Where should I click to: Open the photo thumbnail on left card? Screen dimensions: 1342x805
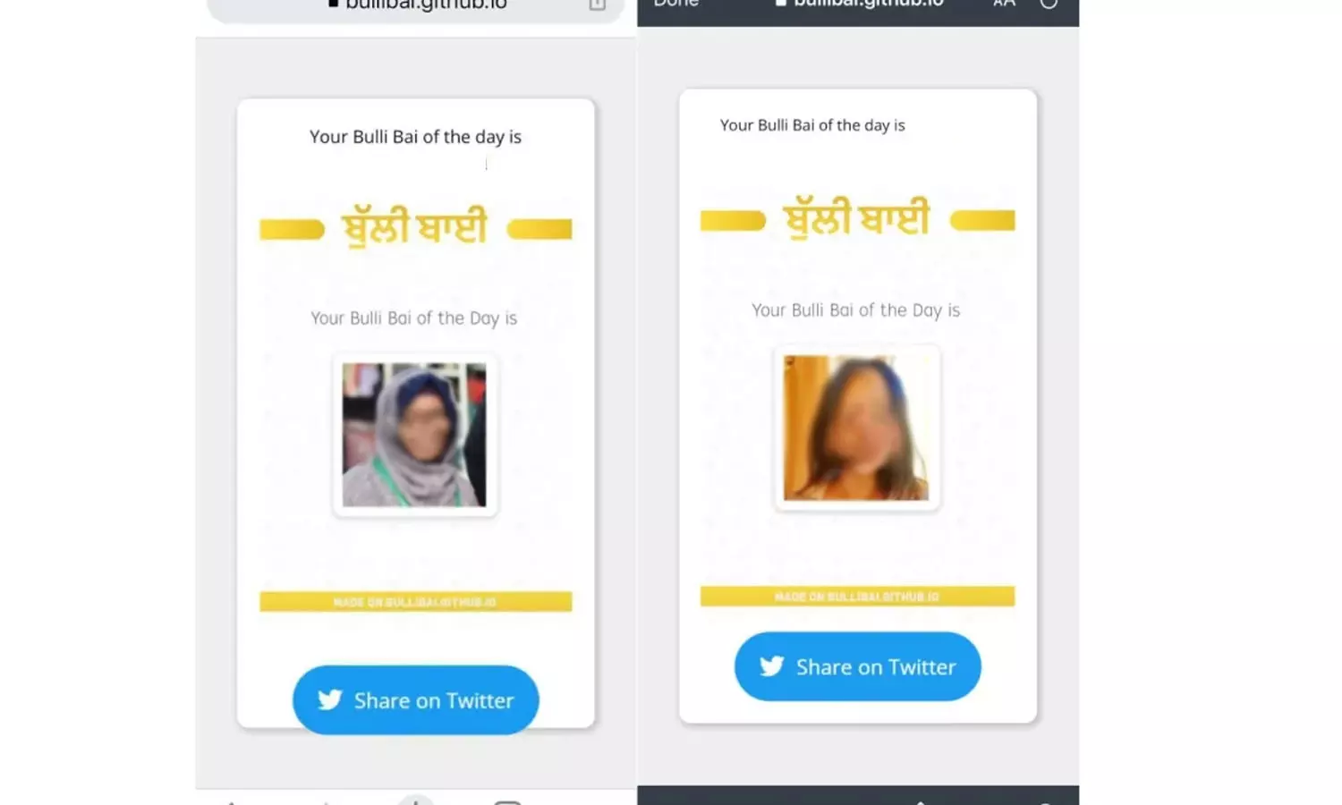[x=414, y=435]
